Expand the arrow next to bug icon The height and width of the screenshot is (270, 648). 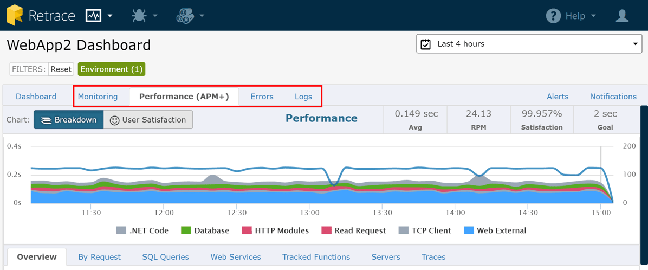tap(155, 16)
